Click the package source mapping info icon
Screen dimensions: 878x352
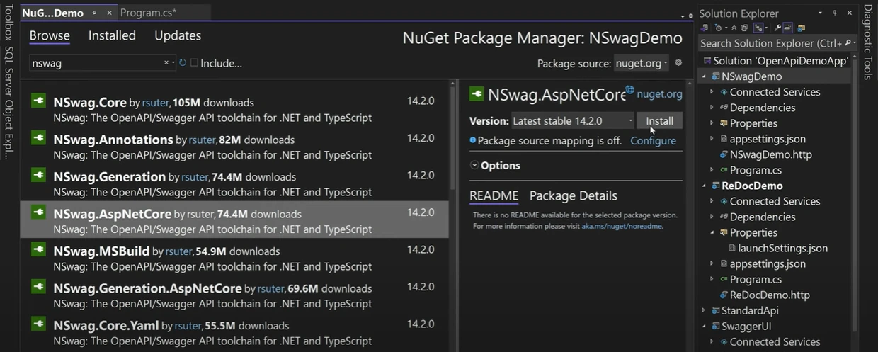[473, 140]
